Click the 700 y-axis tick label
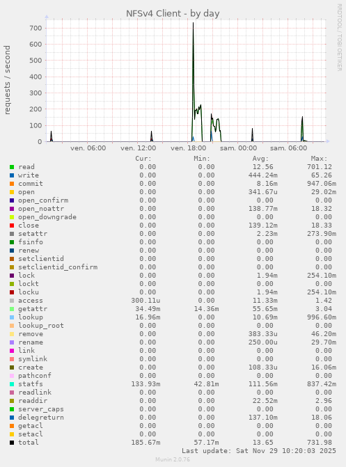This screenshot has height=467, width=346. [x=36, y=28]
